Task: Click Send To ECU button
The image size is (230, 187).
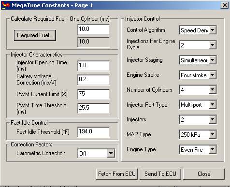Action: pyautogui.click(x=160, y=174)
